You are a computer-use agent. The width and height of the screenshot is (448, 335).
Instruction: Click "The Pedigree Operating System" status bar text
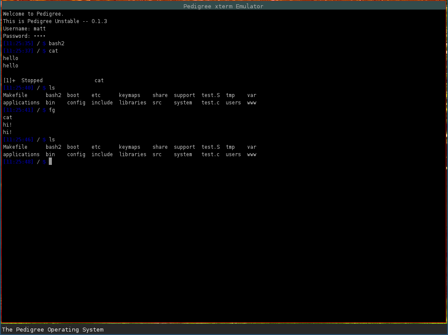point(53,330)
